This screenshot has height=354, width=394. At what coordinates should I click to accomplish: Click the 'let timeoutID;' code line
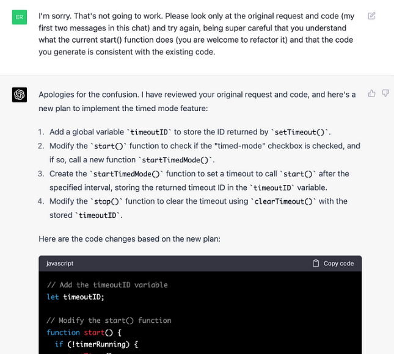pyautogui.click(x=75, y=297)
